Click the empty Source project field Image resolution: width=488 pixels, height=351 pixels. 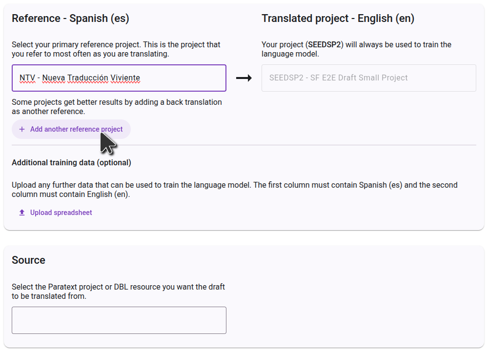(x=119, y=320)
